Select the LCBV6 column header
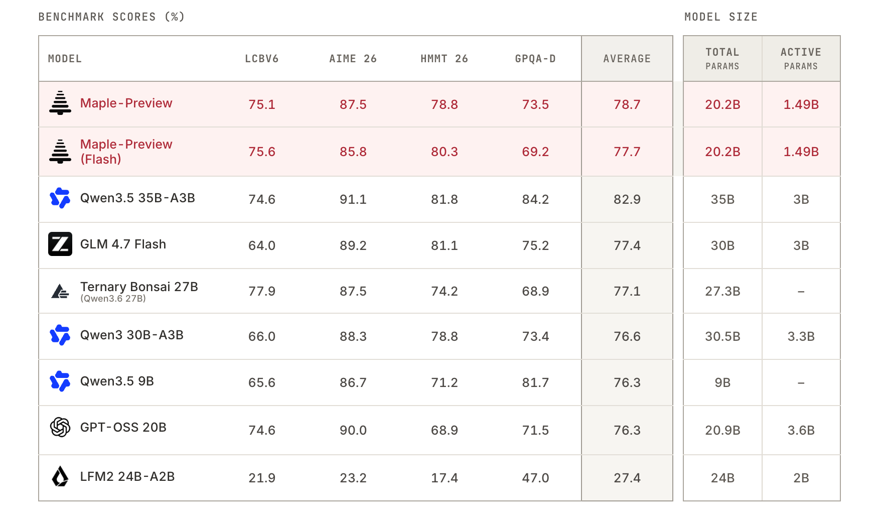The width and height of the screenshot is (874, 518). 262,59
